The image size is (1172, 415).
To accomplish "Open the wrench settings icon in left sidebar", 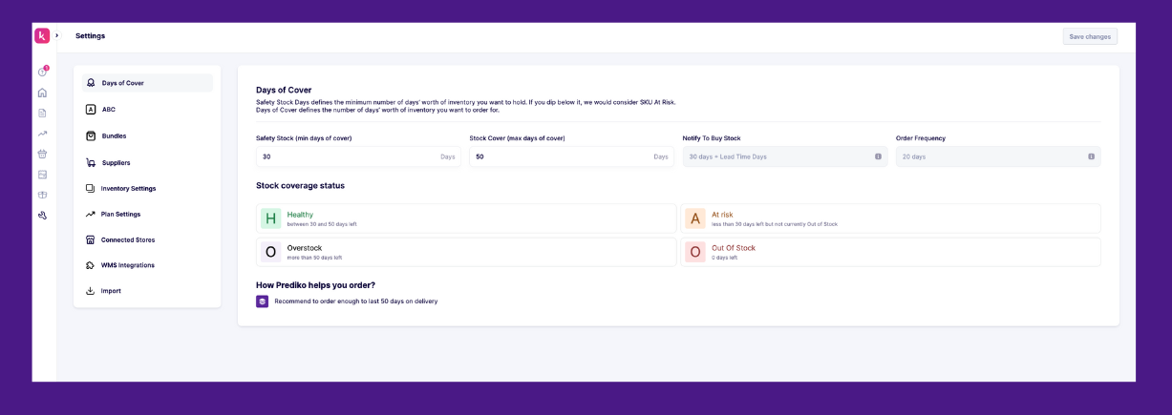I will [42, 216].
